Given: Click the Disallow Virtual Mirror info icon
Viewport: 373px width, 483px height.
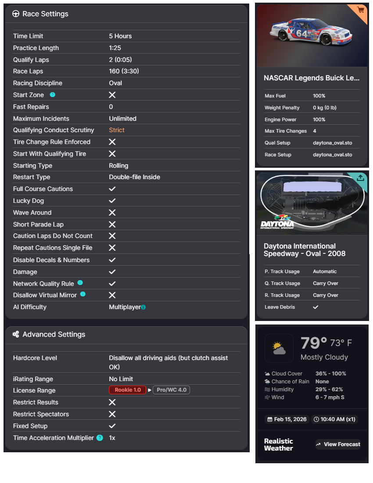Looking at the screenshot, I should tap(83, 295).
